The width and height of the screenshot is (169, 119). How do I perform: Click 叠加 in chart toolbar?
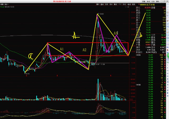pyautogui.click(x=102, y=4)
